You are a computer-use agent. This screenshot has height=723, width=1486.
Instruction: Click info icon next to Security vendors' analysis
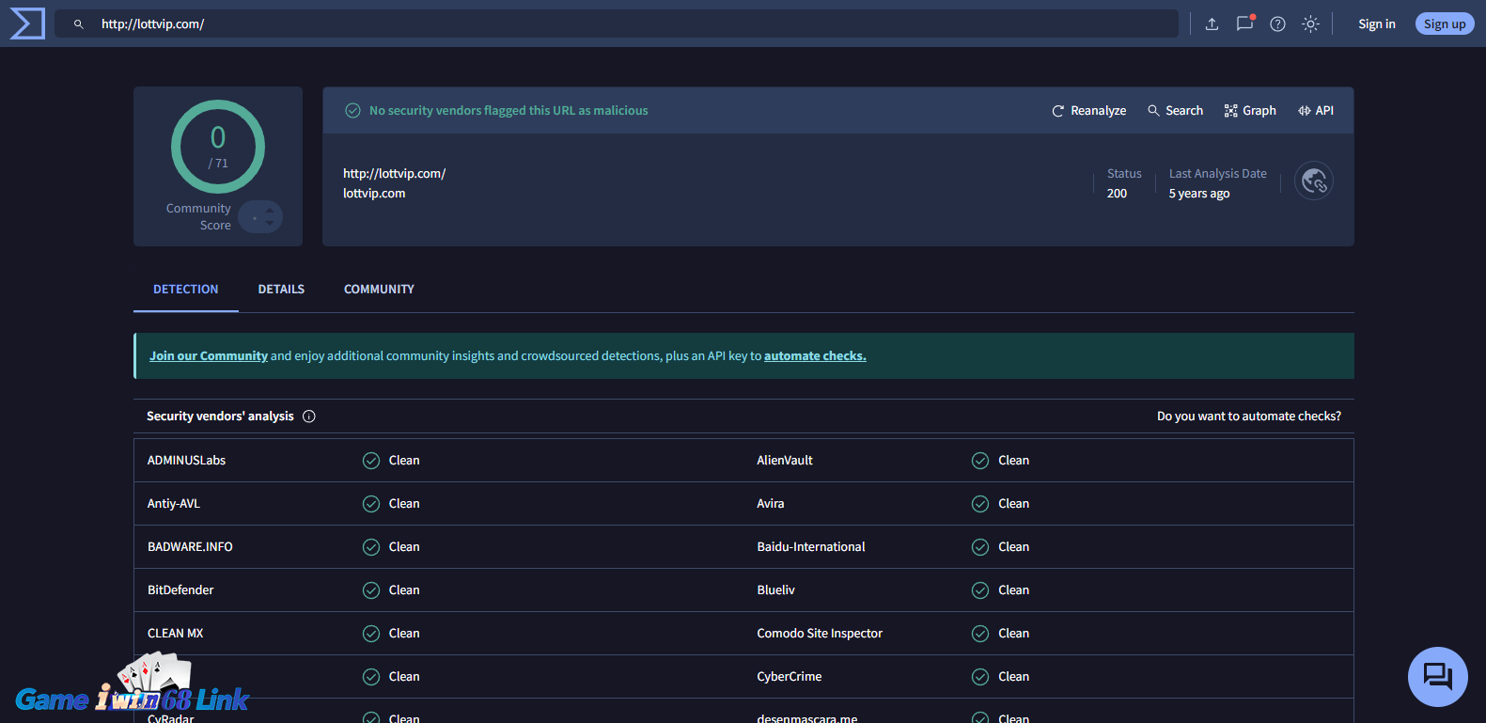(309, 417)
